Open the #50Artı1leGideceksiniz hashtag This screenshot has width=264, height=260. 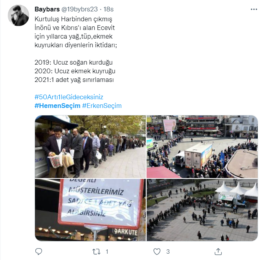[x=69, y=97]
